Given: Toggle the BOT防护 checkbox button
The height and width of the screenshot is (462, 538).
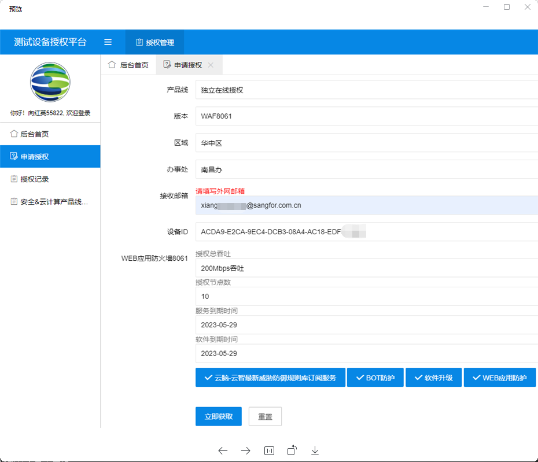Looking at the screenshot, I should point(375,378).
